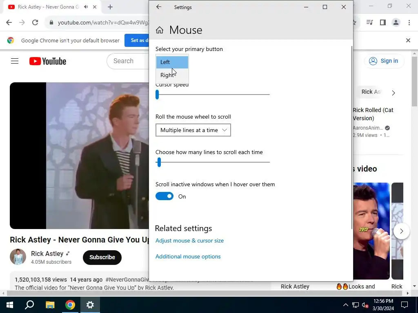This screenshot has height=313, width=418.
Task: Click the singing Rick Astley shorts thumbnail
Action: tap(371, 231)
